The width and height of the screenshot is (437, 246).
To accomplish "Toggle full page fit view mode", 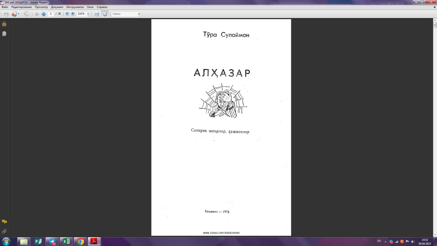I will [x=104, y=14].
